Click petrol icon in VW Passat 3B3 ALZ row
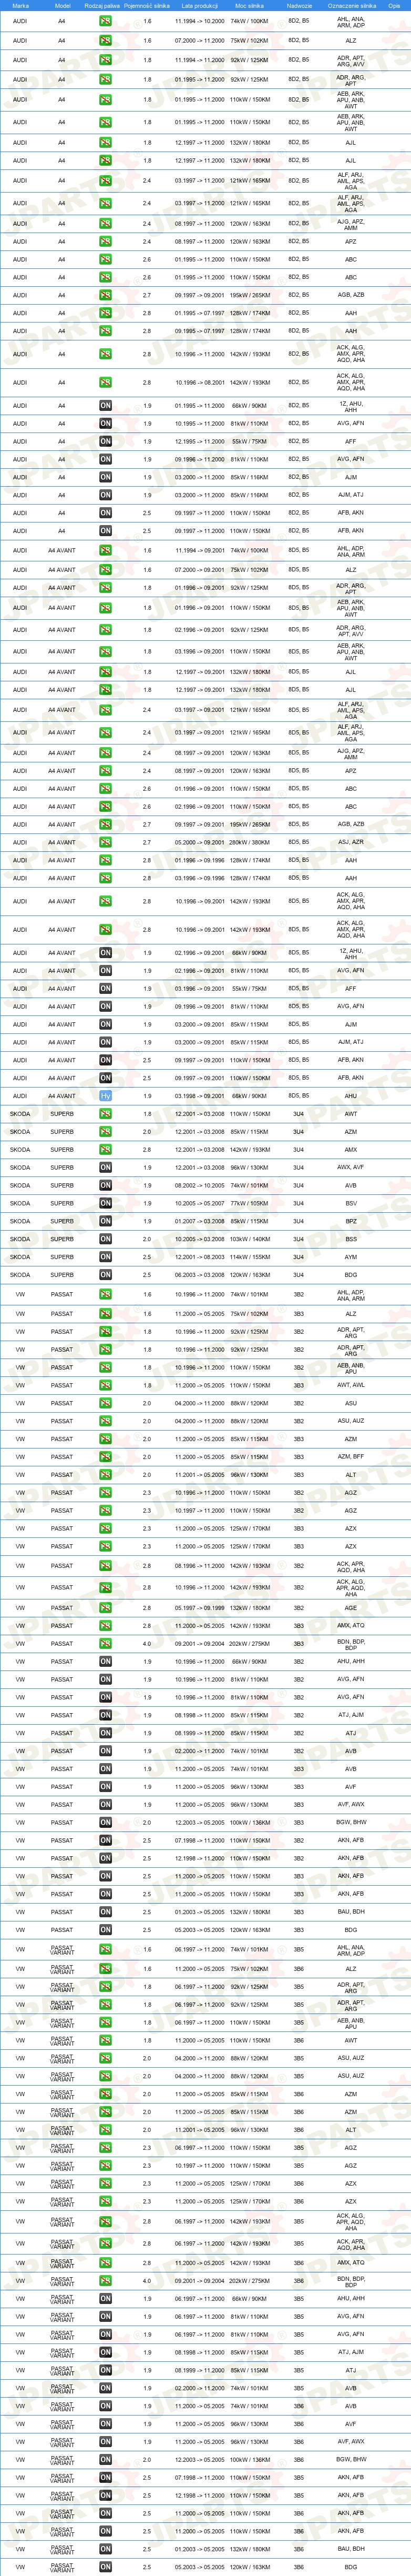Image resolution: width=411 pixels, height=2576 pixels. (105, 1314)
